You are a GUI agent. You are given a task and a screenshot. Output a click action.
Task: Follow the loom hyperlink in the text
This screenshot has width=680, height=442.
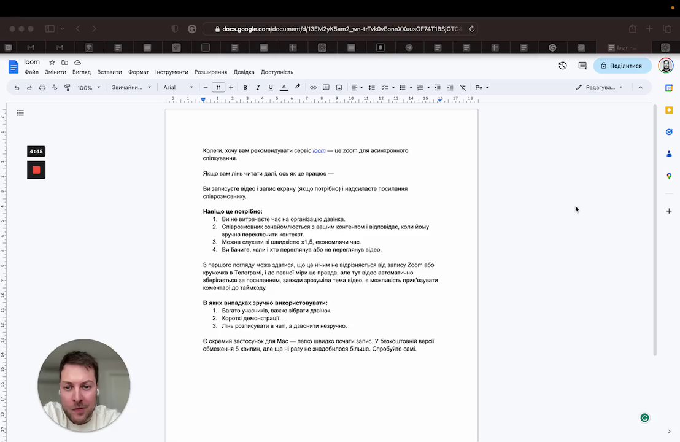[319, 150]
